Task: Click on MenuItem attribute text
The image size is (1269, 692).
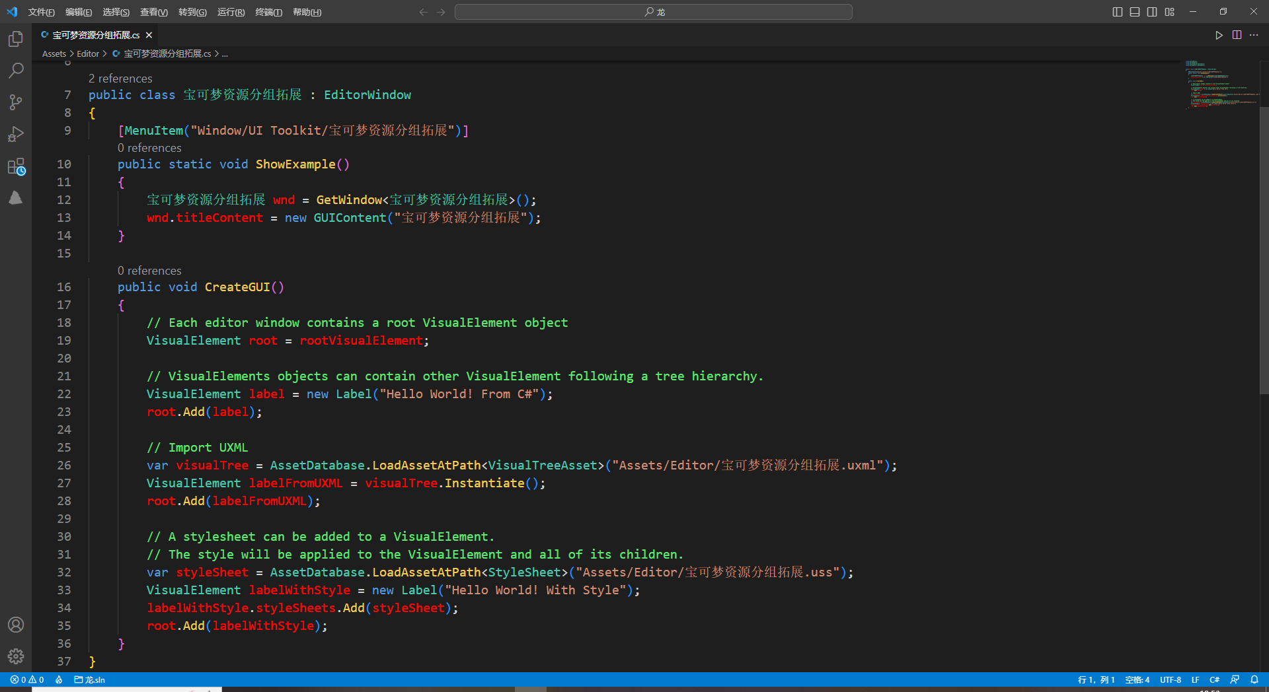Action: point(154,131)
